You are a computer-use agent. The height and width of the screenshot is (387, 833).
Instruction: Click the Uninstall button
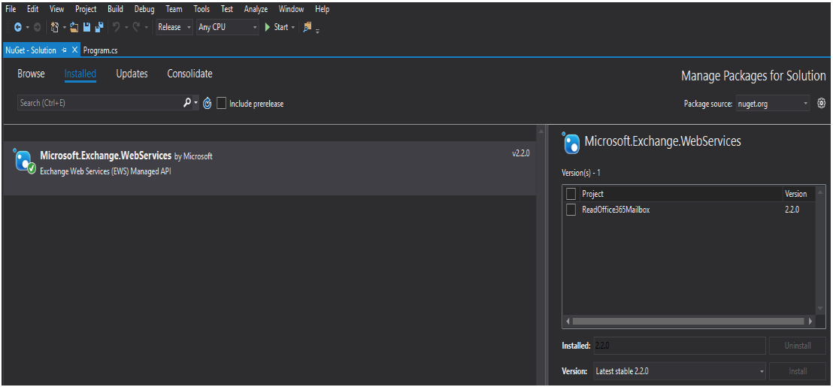coord(798,346)
